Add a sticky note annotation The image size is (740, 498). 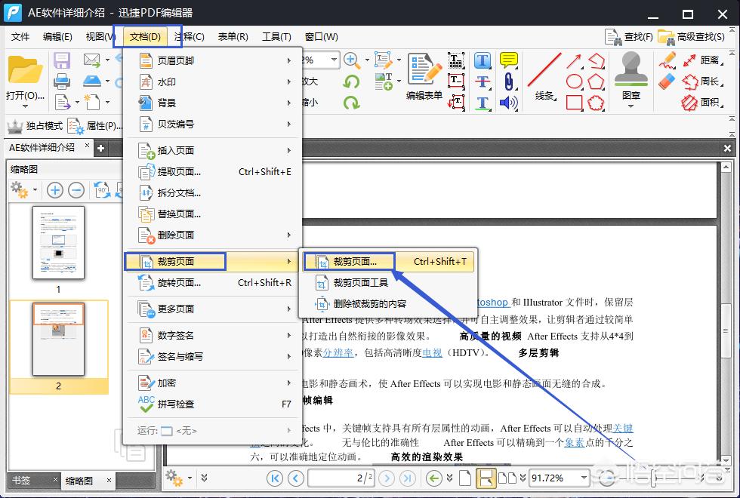pos(509,60)
